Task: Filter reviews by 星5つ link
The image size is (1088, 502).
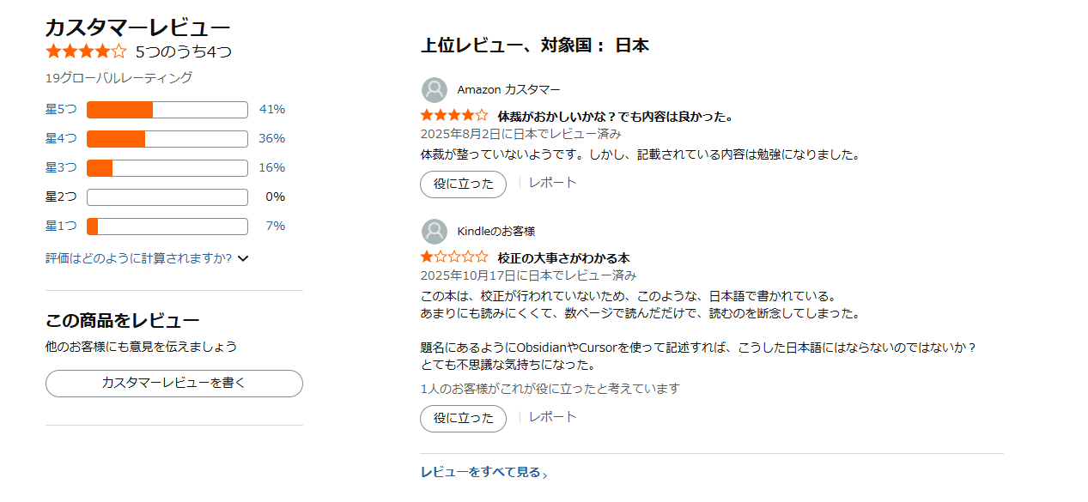Action: [61, 109]
